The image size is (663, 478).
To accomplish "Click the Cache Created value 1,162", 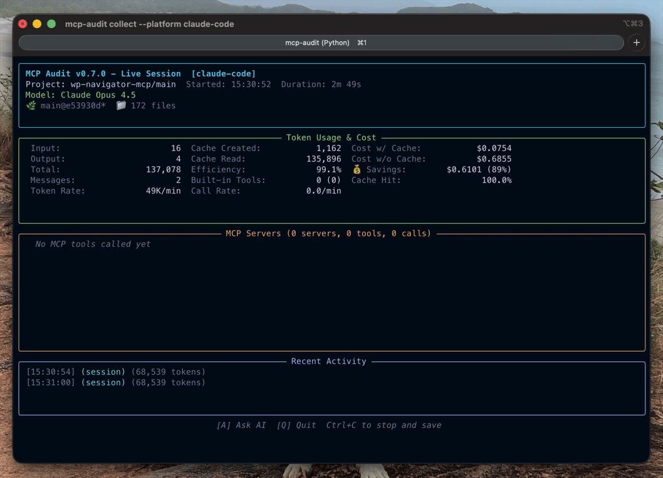I will [x=328, y=148].
